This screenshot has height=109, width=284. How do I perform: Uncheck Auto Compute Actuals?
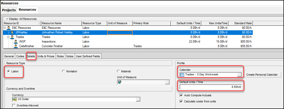[181, 95]
